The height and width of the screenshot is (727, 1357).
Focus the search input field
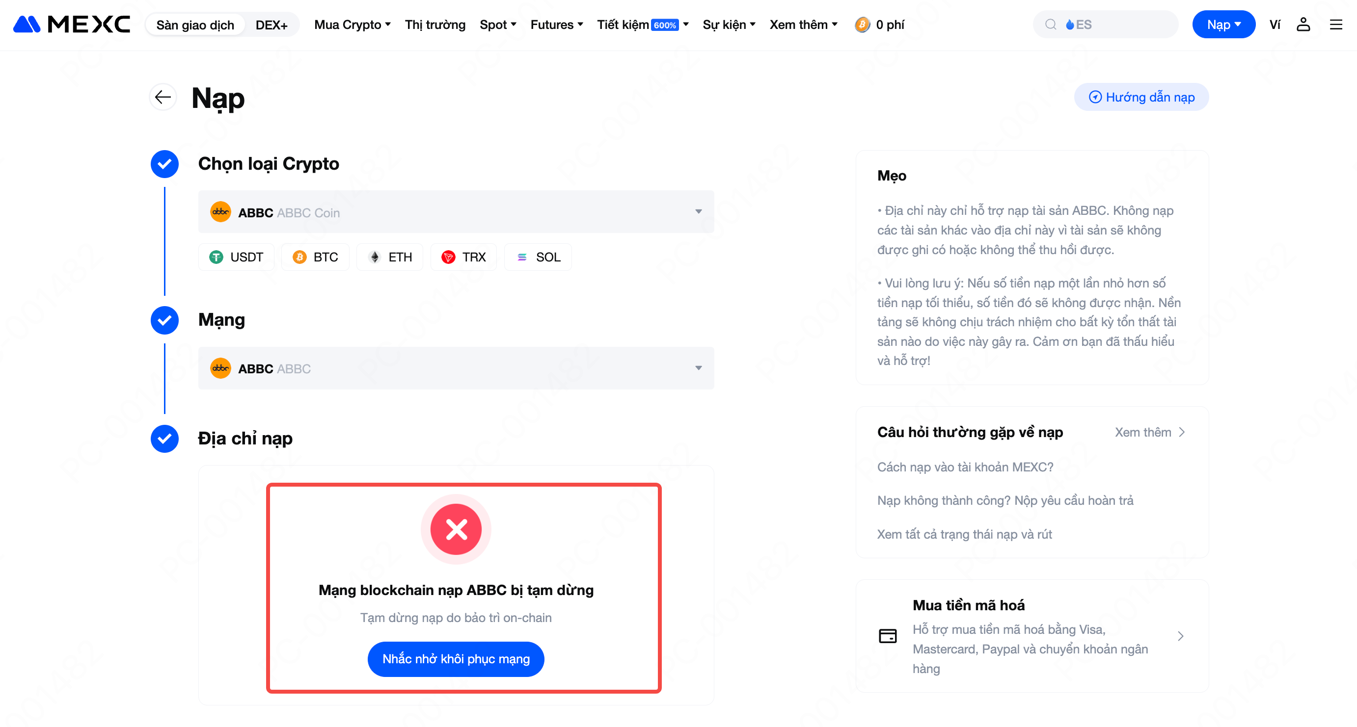1105,24
